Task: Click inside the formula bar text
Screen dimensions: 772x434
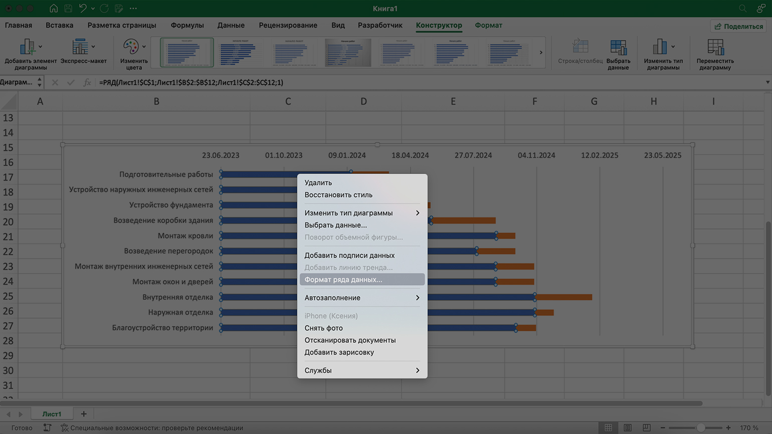Action: pos(191,82)
